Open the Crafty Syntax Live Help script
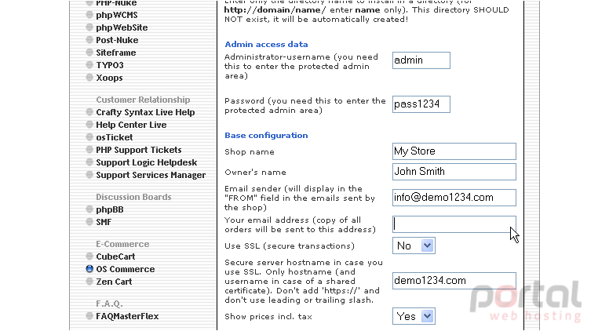 [x=145, y=112]
